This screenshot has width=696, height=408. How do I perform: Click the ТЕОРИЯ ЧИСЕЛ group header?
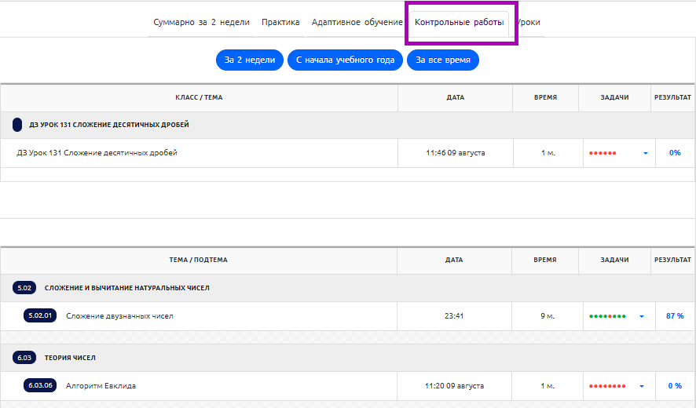70,358
